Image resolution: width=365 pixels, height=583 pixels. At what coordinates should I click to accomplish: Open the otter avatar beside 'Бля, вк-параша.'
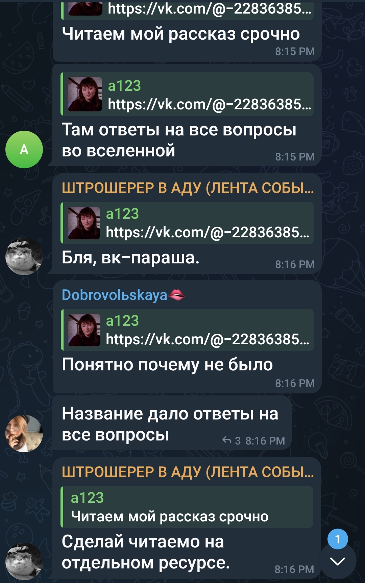[x=24, y=256]
